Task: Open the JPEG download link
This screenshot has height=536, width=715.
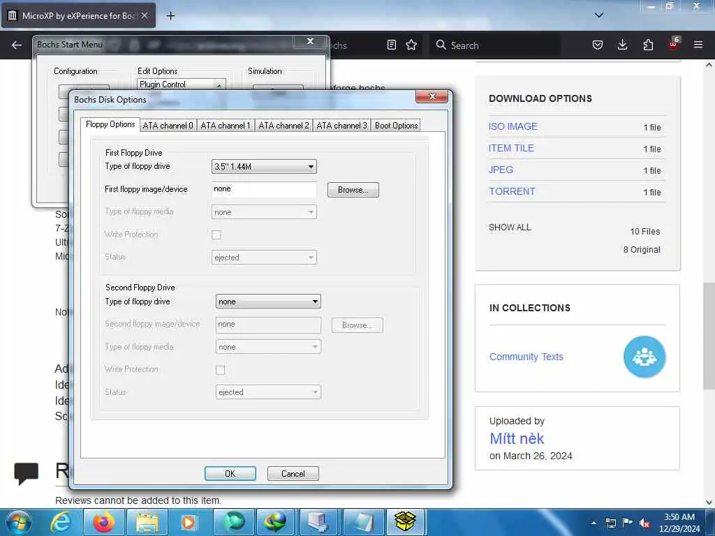Action: [x=501, y=170]
